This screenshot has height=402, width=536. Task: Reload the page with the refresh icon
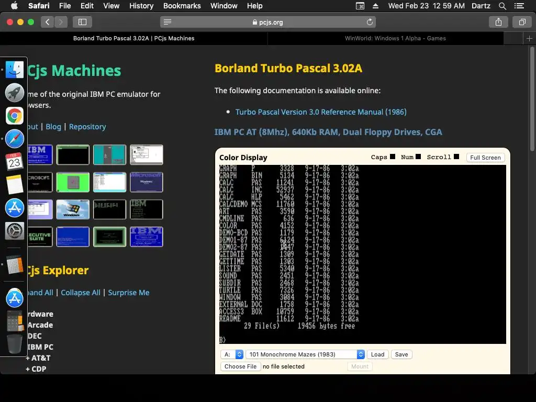370,22
